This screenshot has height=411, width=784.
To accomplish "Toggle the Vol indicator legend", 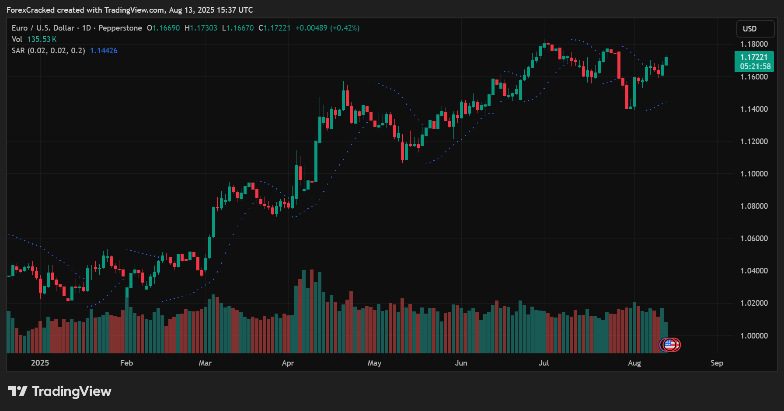I will coord(17,39).
